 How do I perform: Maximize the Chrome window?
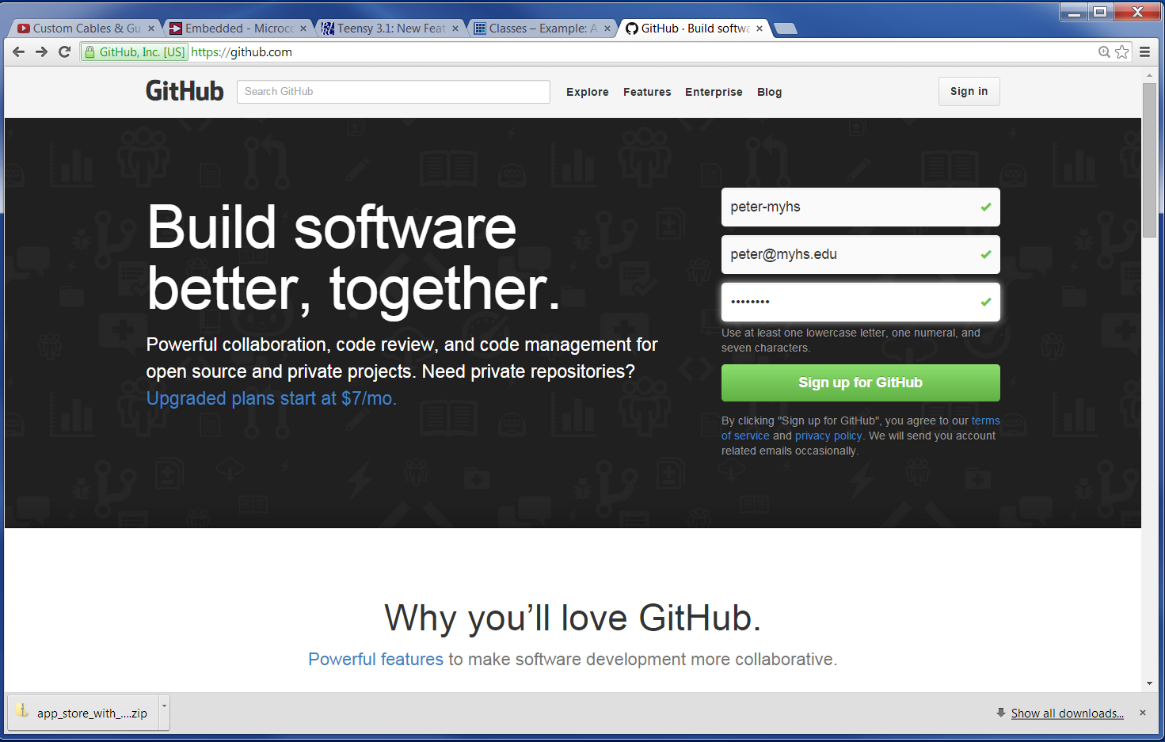point(1100,12)
